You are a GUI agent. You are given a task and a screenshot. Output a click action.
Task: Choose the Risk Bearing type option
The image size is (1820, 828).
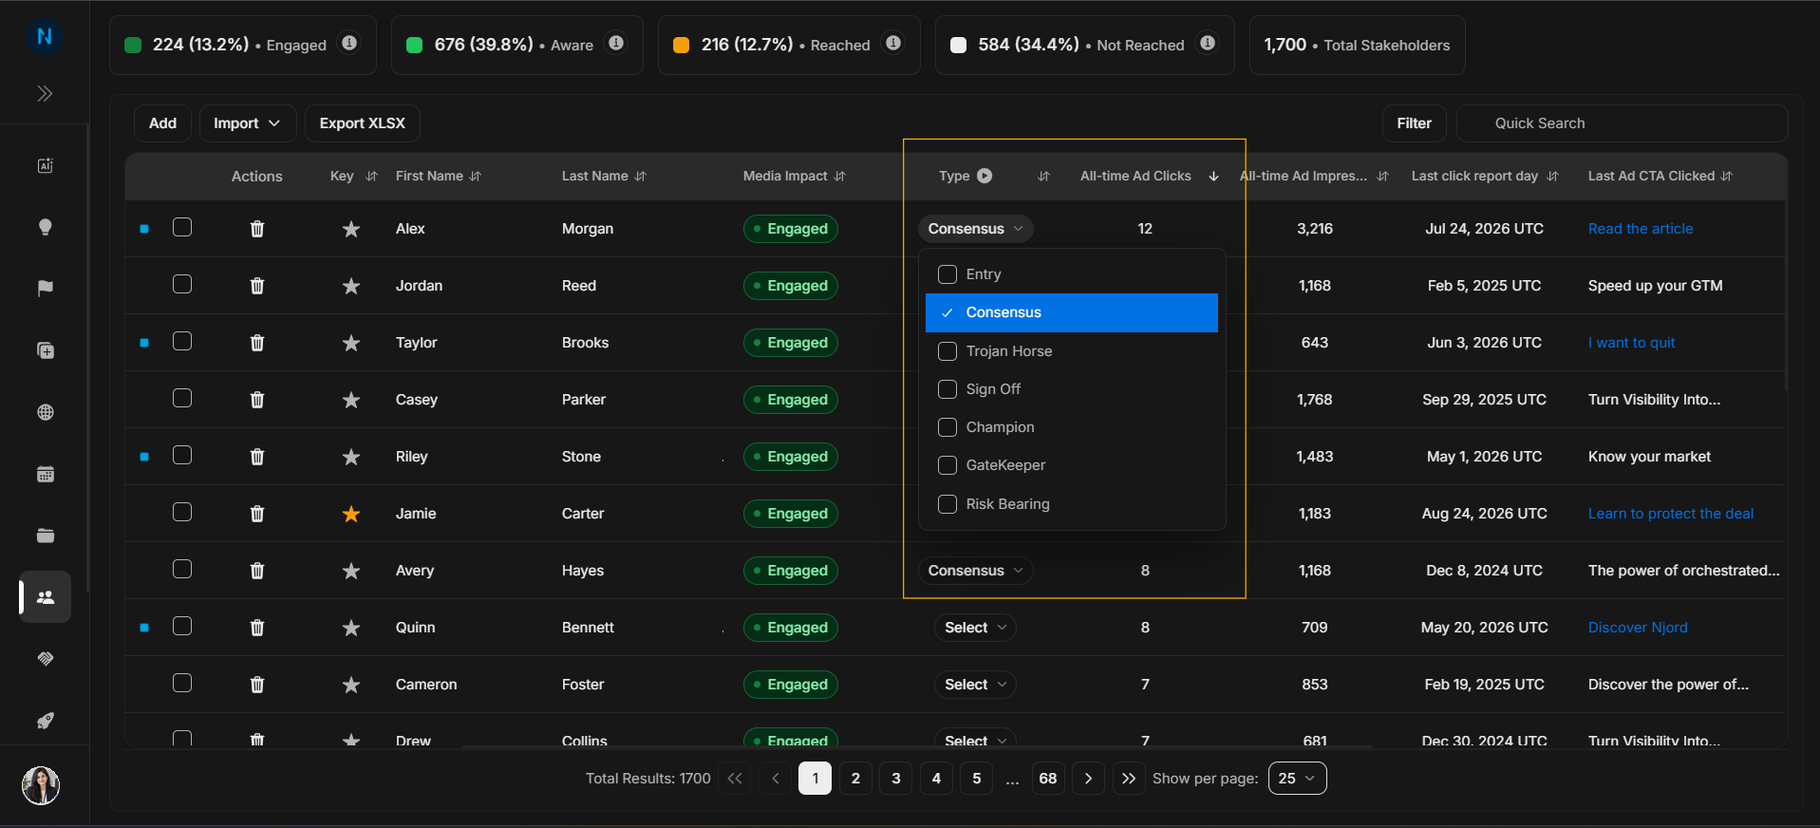coord(1071,504)
